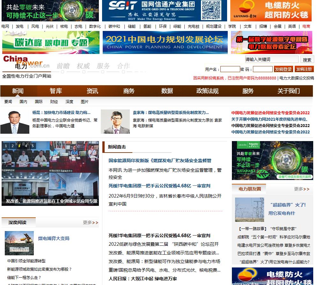Open 巴拉项目打通“震中”草登乡 article

pyautogui.click(x=274, y=253)
